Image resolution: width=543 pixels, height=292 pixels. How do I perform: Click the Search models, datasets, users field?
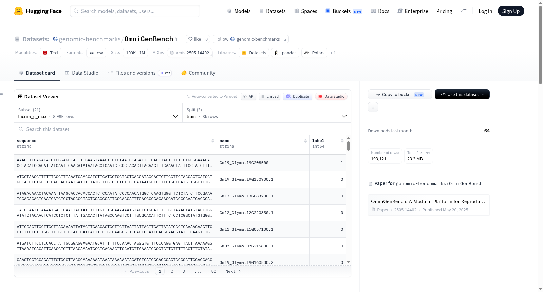(x=135, y=11)
